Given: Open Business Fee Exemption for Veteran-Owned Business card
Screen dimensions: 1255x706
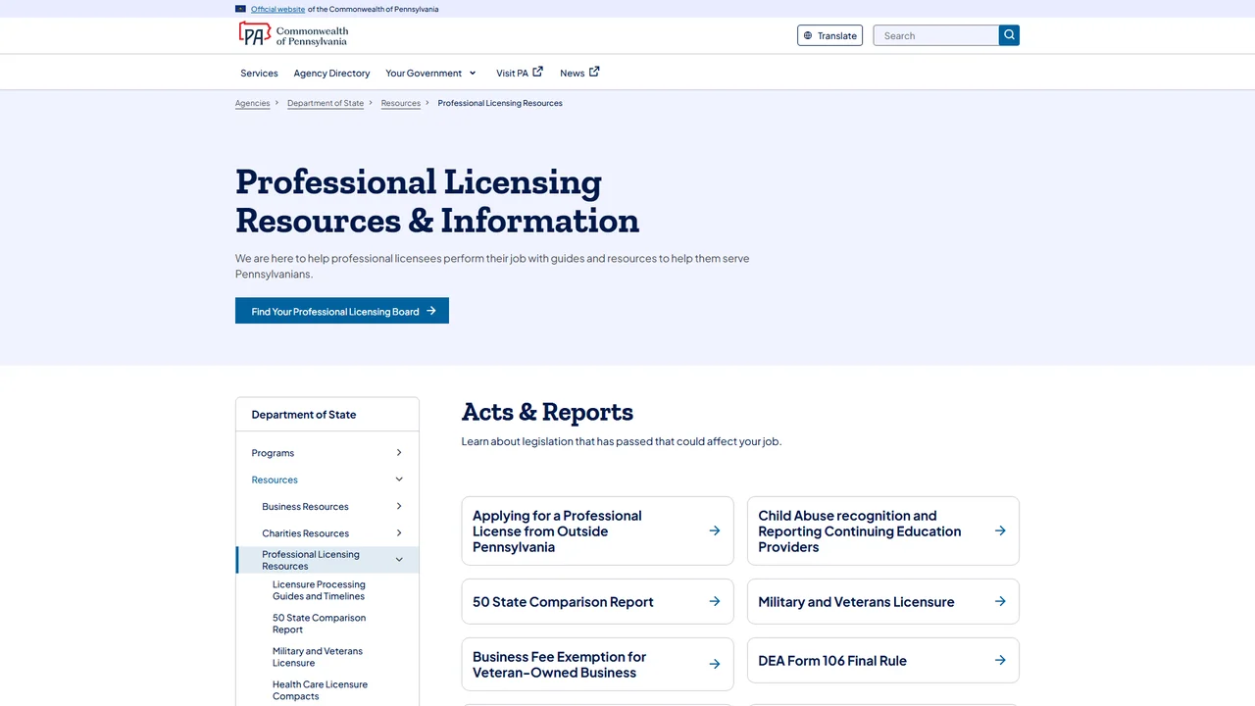Looking at the screenshot, I should (597, 664).
